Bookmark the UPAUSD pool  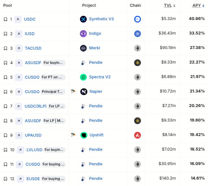(5, 135)
